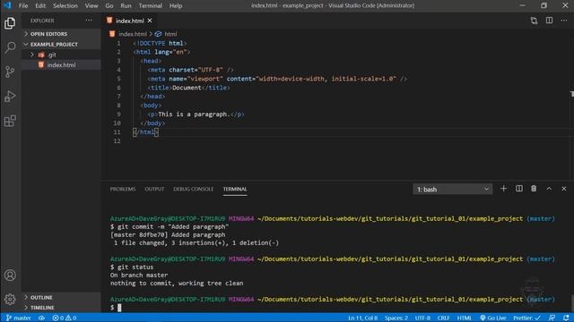Click the synchronize changes status icon
Image resolution: width=574 pixels, height=322 pixels.
click(x=42, y=318)
